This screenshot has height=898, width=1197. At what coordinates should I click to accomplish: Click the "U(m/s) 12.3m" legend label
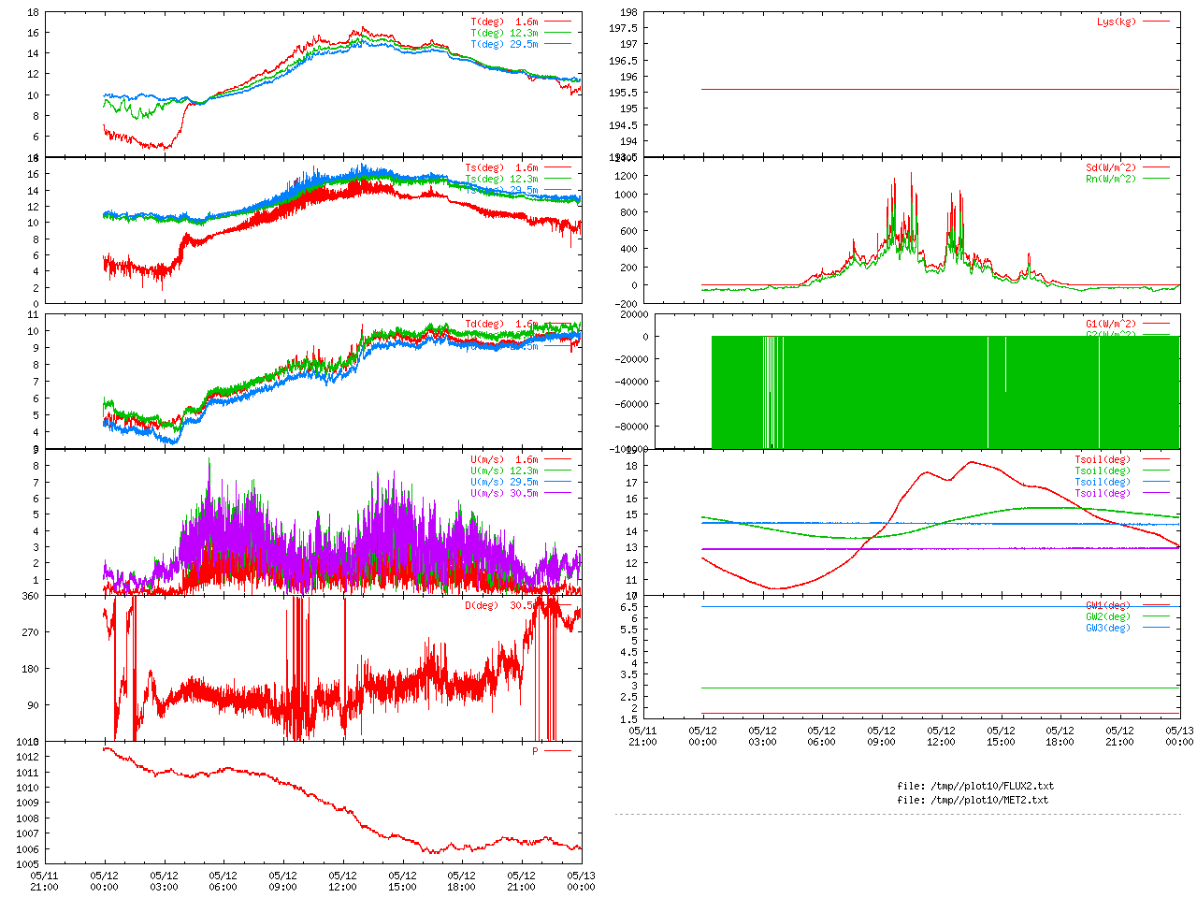pyautogui.click(x=504, y=471)
